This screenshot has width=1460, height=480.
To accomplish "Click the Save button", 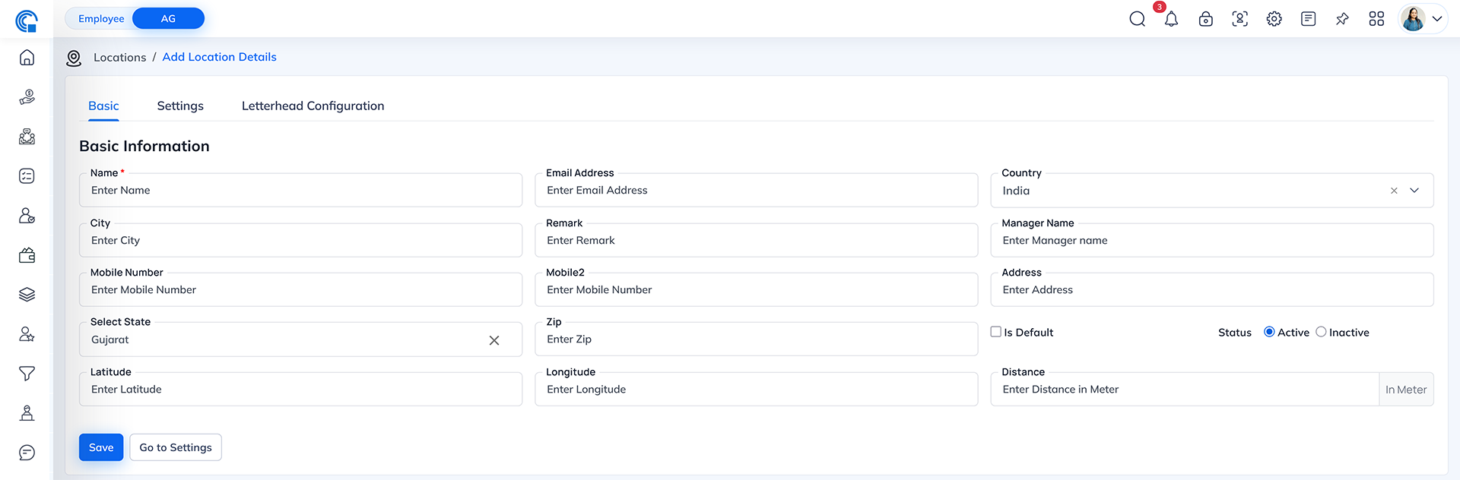I will tap(101, 447).
